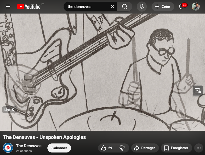This screenshot has width=205, height=155.
Task: Click The Deneuves channel name link
Action: [x=29, y=146]
